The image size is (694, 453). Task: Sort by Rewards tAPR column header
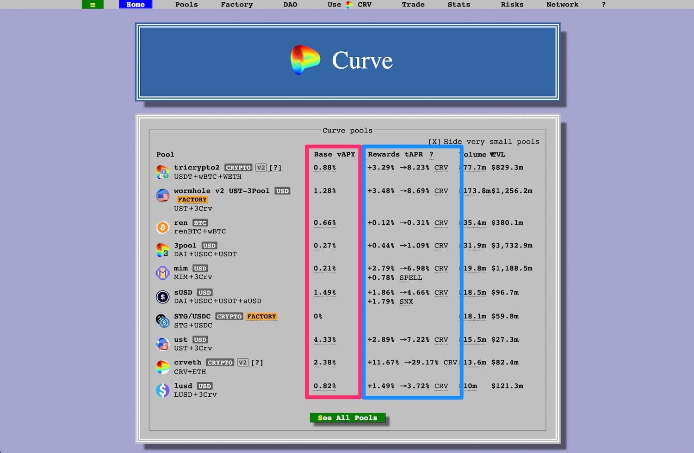[x=395, y=154]
